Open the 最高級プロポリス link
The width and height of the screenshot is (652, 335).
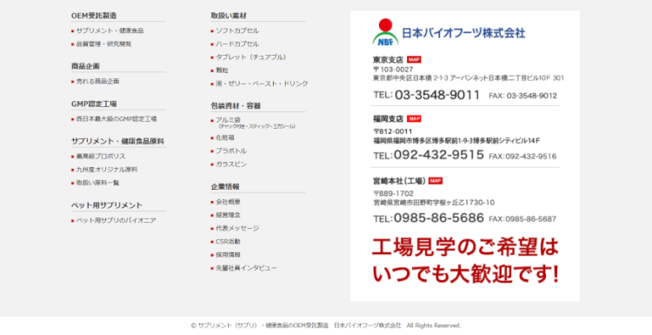tap(101, 157)
